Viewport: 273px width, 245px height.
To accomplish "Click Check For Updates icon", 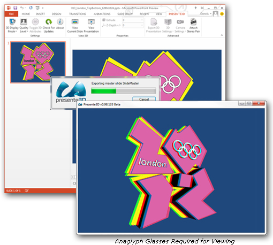I will coord(49,22).
